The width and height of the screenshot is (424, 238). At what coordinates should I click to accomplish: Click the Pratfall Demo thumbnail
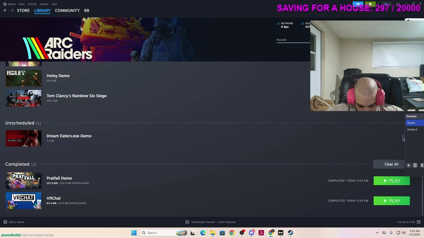point(24,181)
